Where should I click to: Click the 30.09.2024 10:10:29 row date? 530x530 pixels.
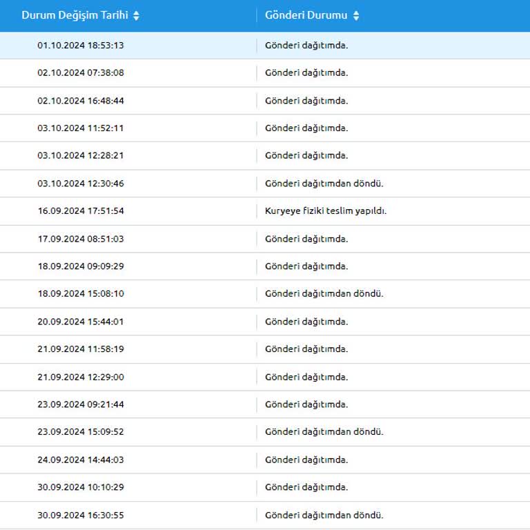coord(81,487)
